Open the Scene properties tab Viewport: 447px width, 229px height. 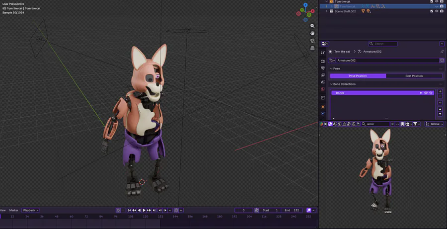(323, 82)
